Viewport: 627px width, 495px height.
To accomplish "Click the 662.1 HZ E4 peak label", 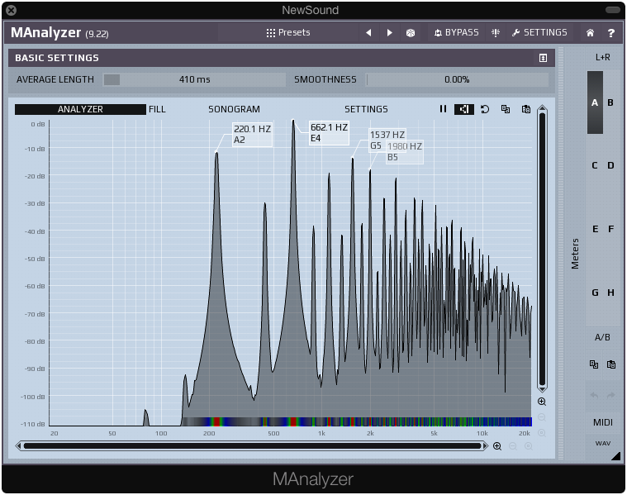I will tap(329, 133).
